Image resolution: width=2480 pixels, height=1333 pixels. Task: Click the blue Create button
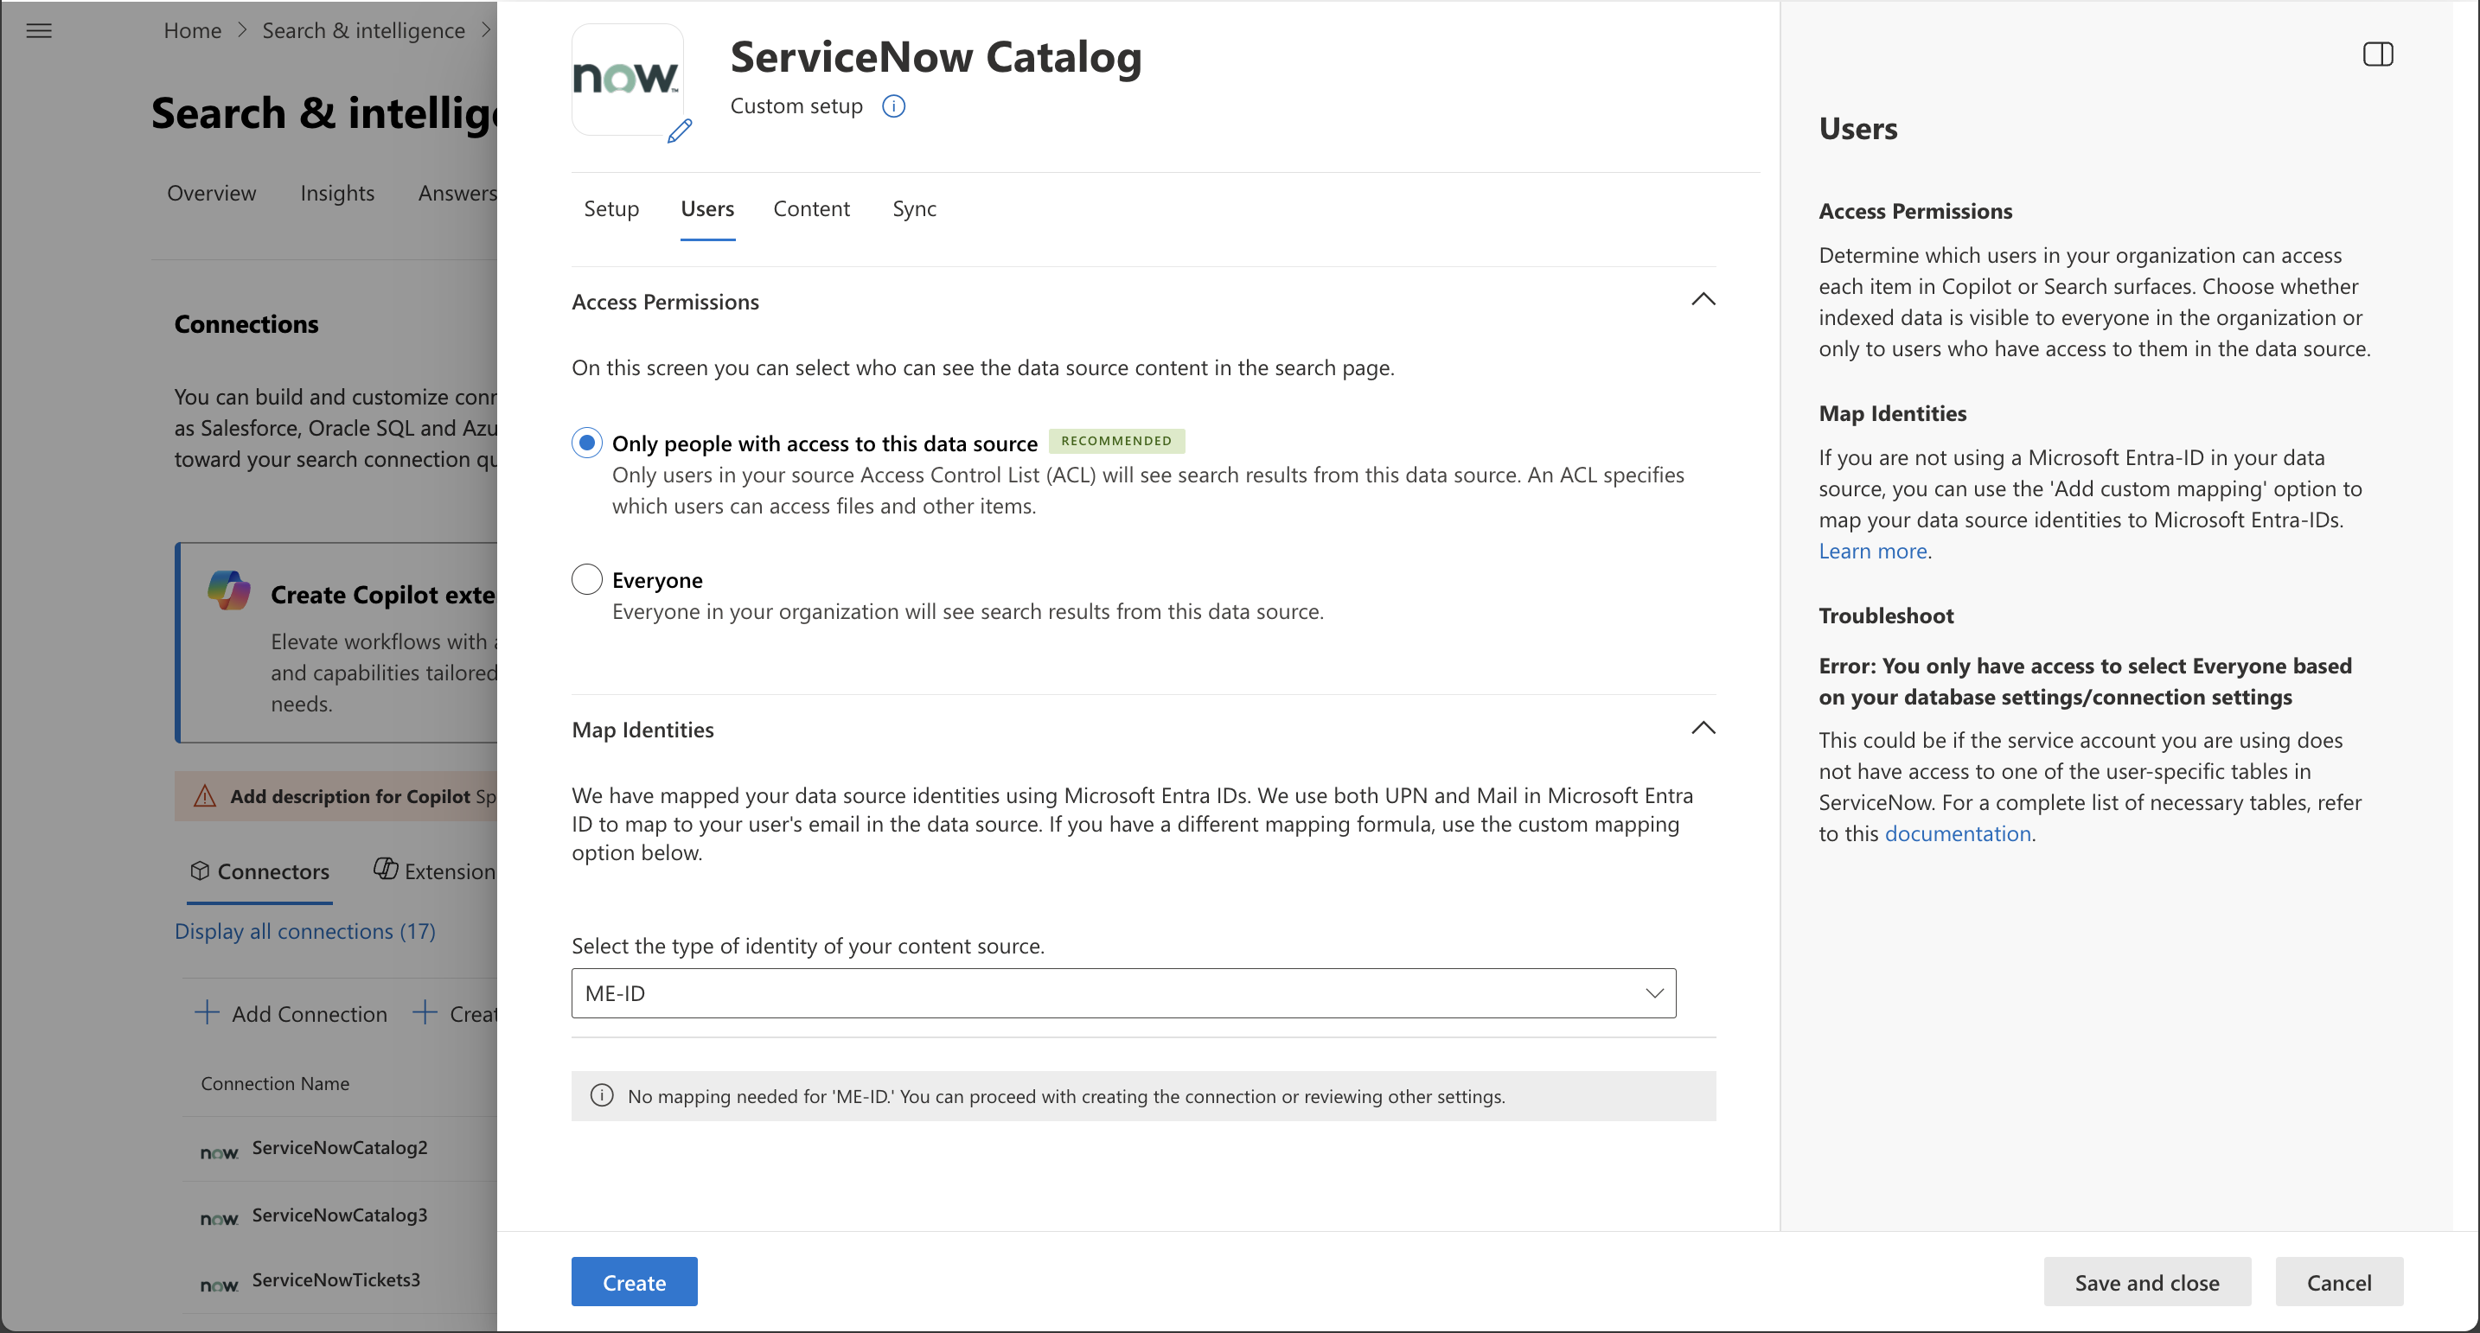point(634,1282)
